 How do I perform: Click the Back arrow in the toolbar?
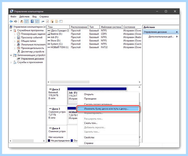point(11,21)
